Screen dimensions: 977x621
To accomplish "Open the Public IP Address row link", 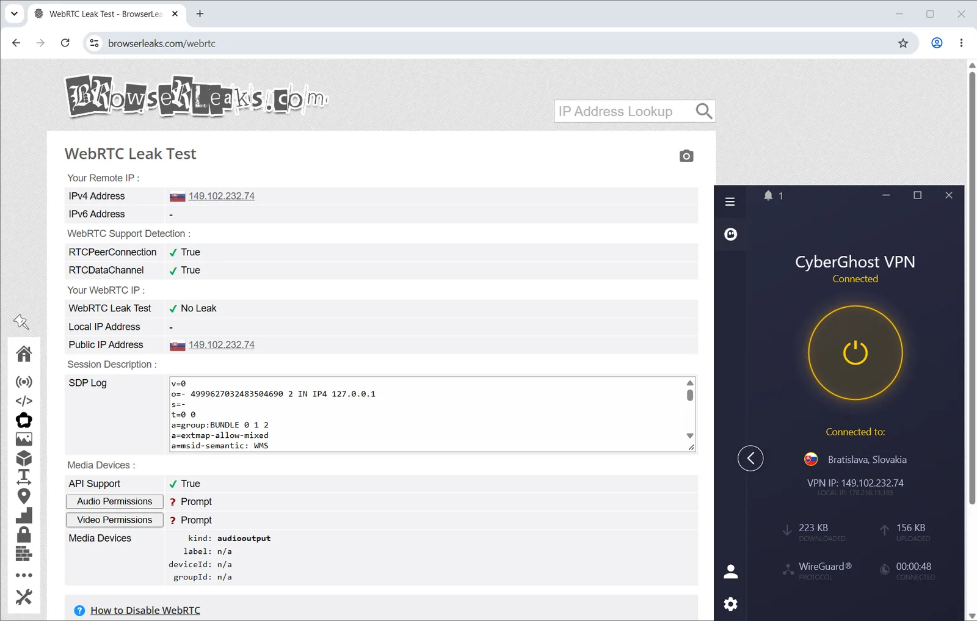I will pyautogui.click(x=222, y=344).
